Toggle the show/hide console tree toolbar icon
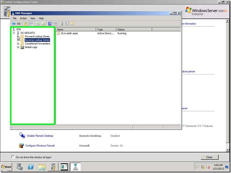Screen dimensions: 231x173 point(31,24)
